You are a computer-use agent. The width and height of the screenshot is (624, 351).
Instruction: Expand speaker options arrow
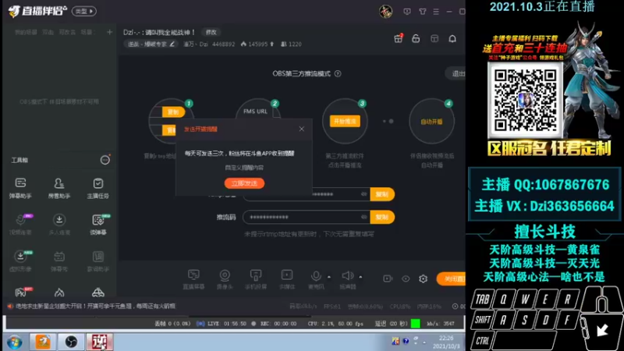pyautogui.click(x=360, y=277)
